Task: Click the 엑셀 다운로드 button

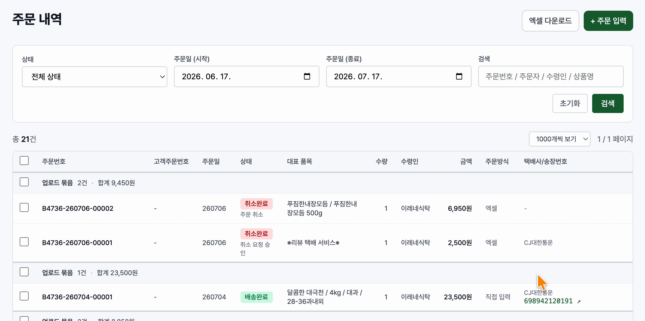Action: (550, 21)
